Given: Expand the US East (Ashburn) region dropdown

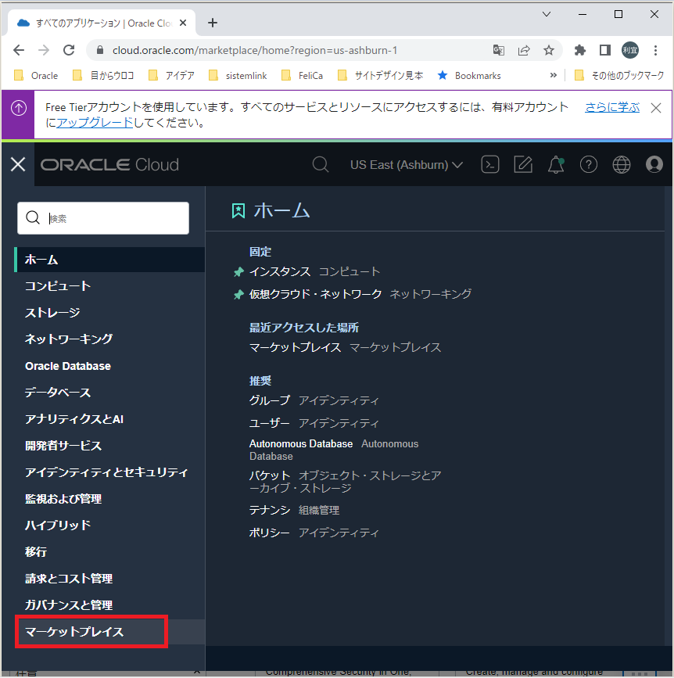Looking at the screenshot, I should pos(407,165).
